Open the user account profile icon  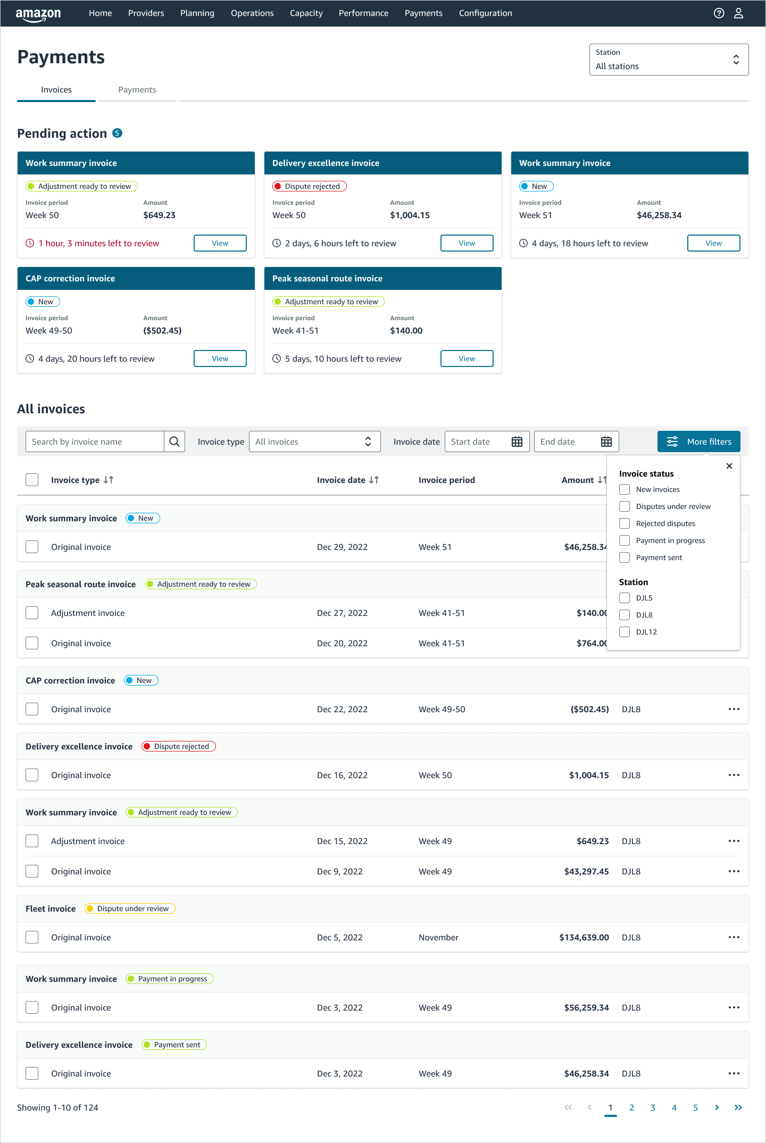pos(738,13)
